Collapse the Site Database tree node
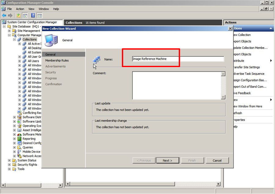Image resolution: width=275 pixels, height=194 pixels. point(4,27)
